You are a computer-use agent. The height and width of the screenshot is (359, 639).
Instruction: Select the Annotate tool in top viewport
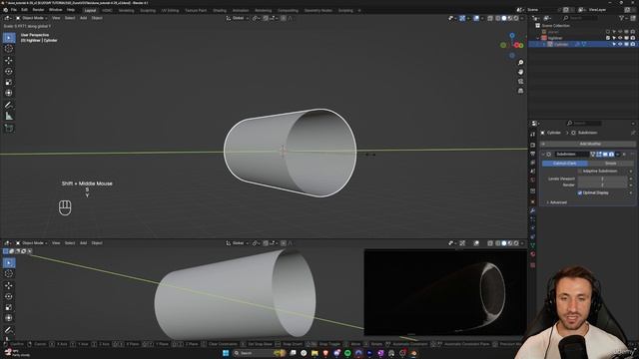(x=9, y=105)
